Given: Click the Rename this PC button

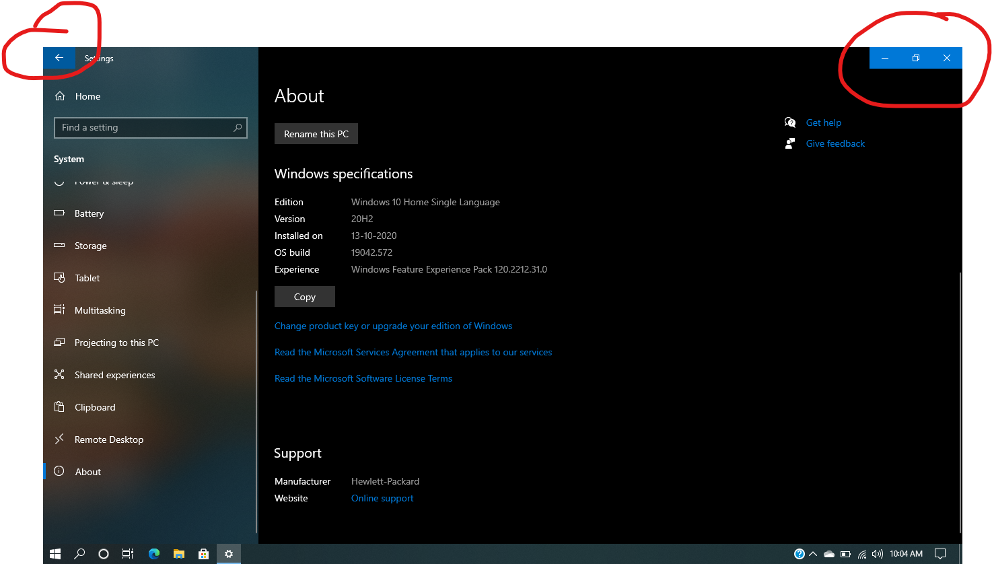Looking at the screenshot, I should pyautogui.click(x=316, y=134).
